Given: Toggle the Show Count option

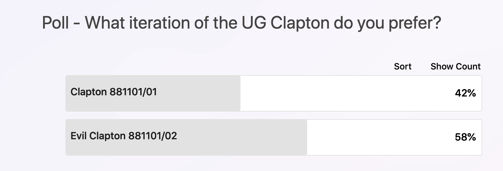Looking at the screenshot, I should click(x=455, y=66).
